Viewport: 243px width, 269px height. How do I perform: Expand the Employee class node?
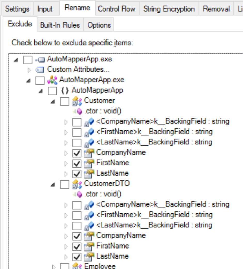click(x=54, y=267)
